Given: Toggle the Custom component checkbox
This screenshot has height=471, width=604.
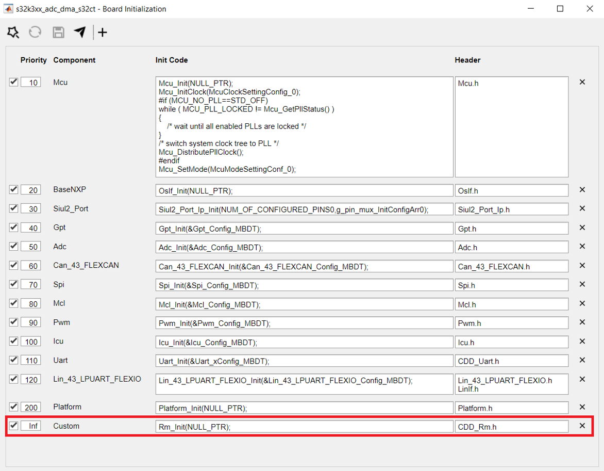Looking at the screenshot, I should pos(13,426).
